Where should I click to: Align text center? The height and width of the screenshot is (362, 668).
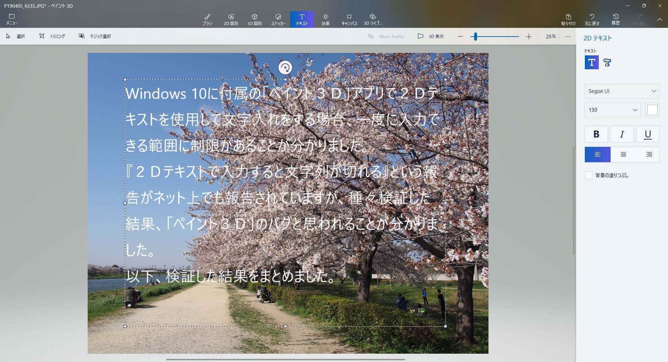pos(623,155)
